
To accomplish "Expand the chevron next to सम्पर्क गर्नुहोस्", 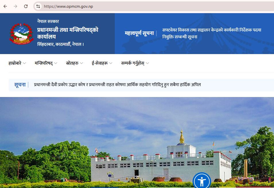I will [147, 63].
